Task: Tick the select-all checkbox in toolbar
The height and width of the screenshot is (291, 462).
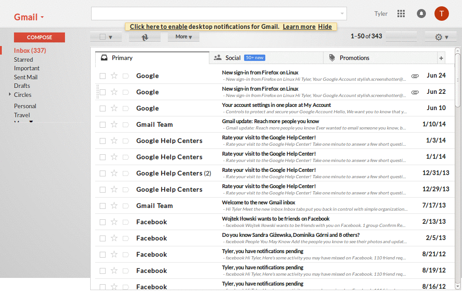Action: coord(102,37)
